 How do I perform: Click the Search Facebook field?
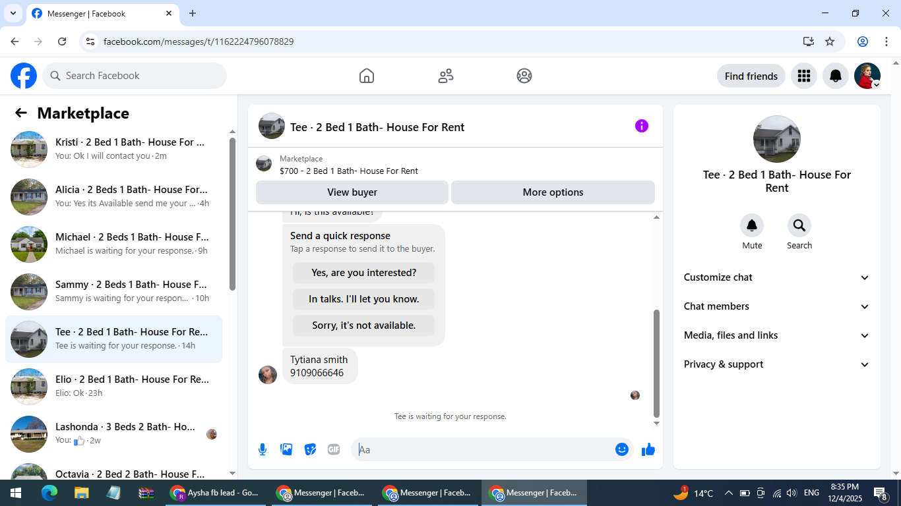135,76
